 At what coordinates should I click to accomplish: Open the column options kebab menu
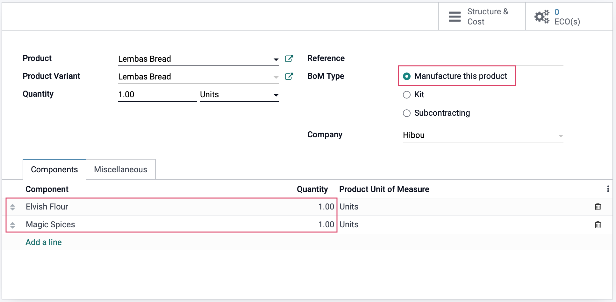[608, 189]
